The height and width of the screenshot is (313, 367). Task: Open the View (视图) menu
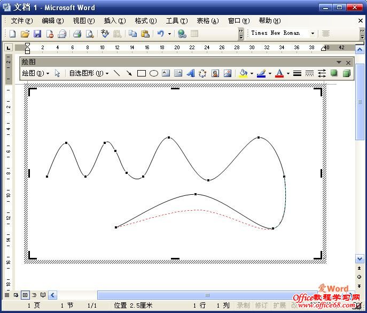[x=83, y=21]
